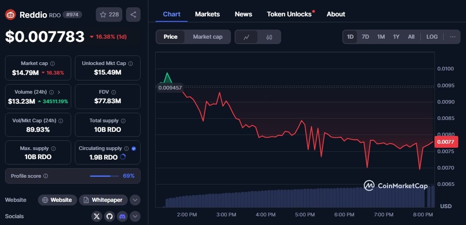Click the verified checkmark beside Circulating supply
466x225 pixels.
134,149
